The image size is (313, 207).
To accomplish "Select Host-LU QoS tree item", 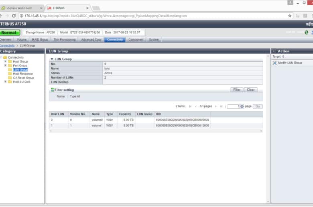I will (x=22, y=82).
